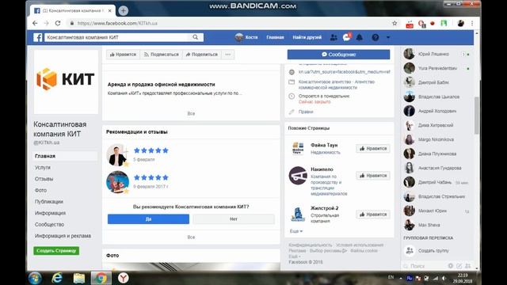The image size is (507, 285).
Task: Open Windows Start button
Action: click(35, 278)
